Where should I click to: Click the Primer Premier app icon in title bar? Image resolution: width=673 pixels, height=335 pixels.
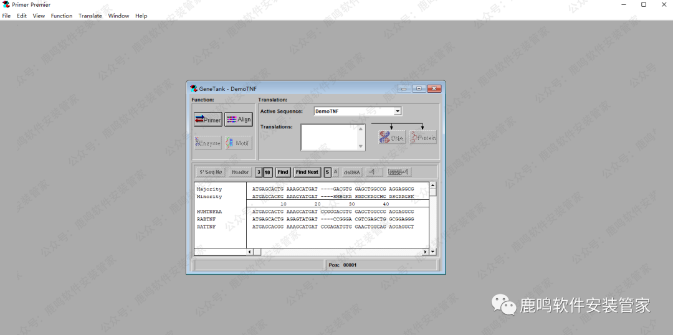(x=6, y=4)
